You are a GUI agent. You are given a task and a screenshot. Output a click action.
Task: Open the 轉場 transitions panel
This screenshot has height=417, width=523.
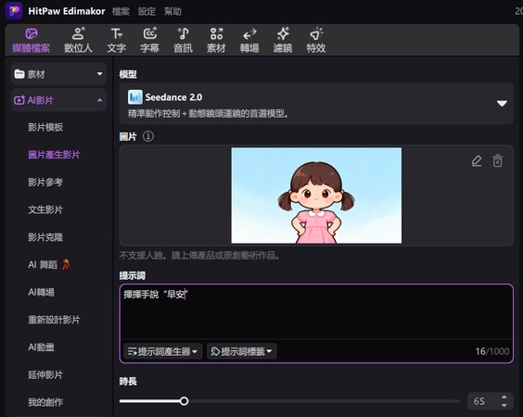tap(249, 41)
